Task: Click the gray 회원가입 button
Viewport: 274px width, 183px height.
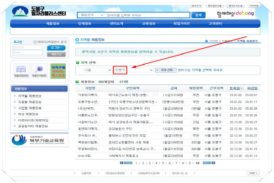Action: pos(56,54)
